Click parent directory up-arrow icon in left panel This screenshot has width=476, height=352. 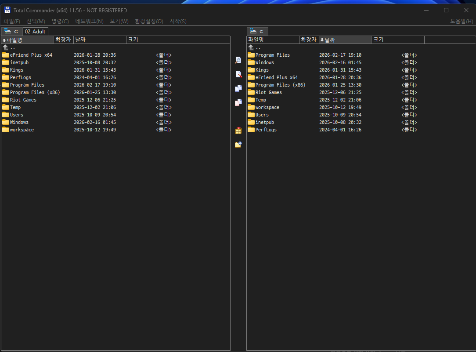tap(6, 47)
